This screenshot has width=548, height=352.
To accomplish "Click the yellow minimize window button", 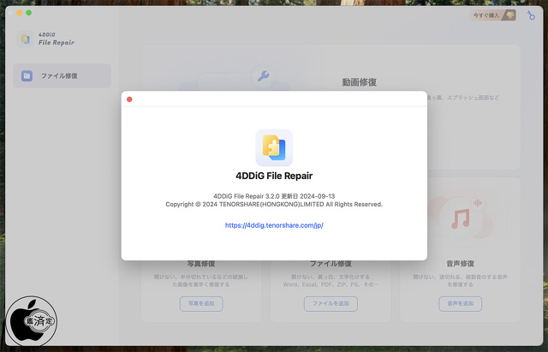I will [x=19, y=13].
